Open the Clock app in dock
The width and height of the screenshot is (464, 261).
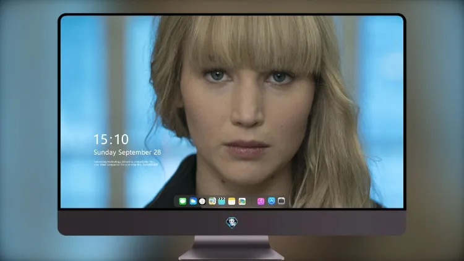(x=202, y=201)
